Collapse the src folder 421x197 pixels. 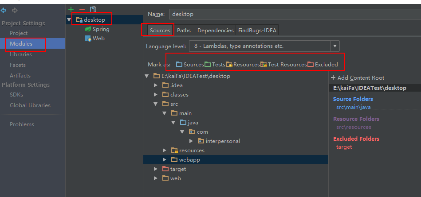(155, 104)
